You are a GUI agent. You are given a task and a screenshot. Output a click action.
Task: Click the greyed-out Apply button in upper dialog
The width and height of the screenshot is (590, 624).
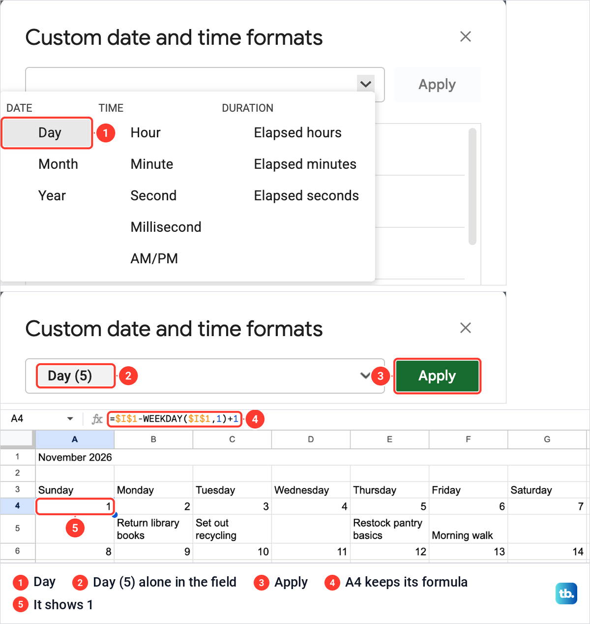click(437, 85)
